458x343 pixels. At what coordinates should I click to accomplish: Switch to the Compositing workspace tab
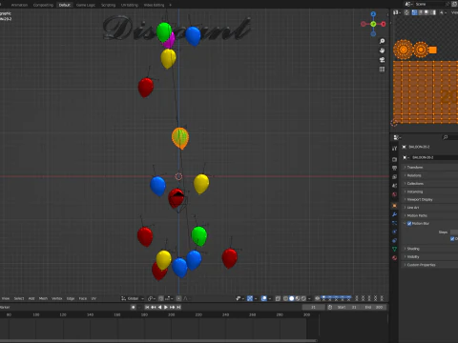point(43,5)
